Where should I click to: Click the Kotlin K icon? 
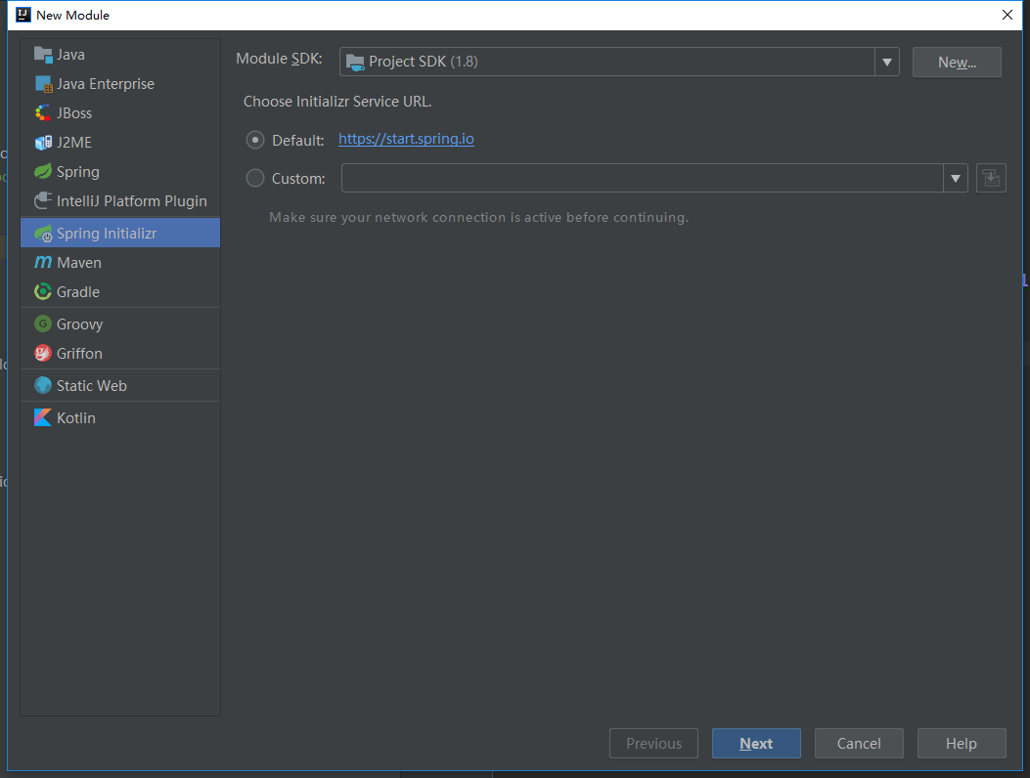tap(43, 417)
